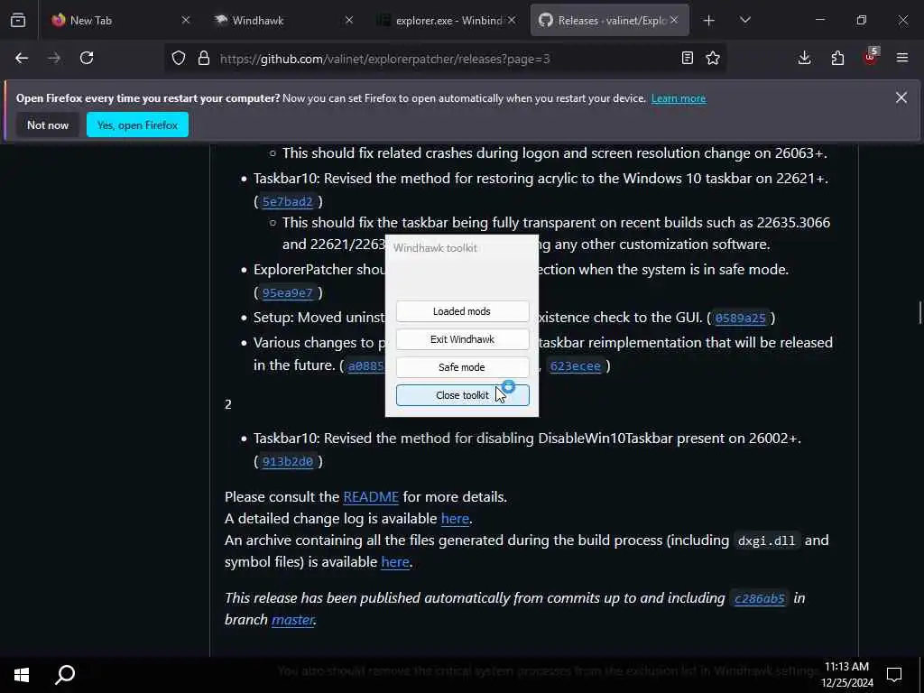Open the Windows Start menu
This screenshot has width=924, height=693.
(x=22, y=674)
